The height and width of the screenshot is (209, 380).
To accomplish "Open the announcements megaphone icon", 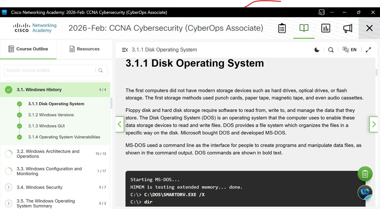I will [348, 28].
